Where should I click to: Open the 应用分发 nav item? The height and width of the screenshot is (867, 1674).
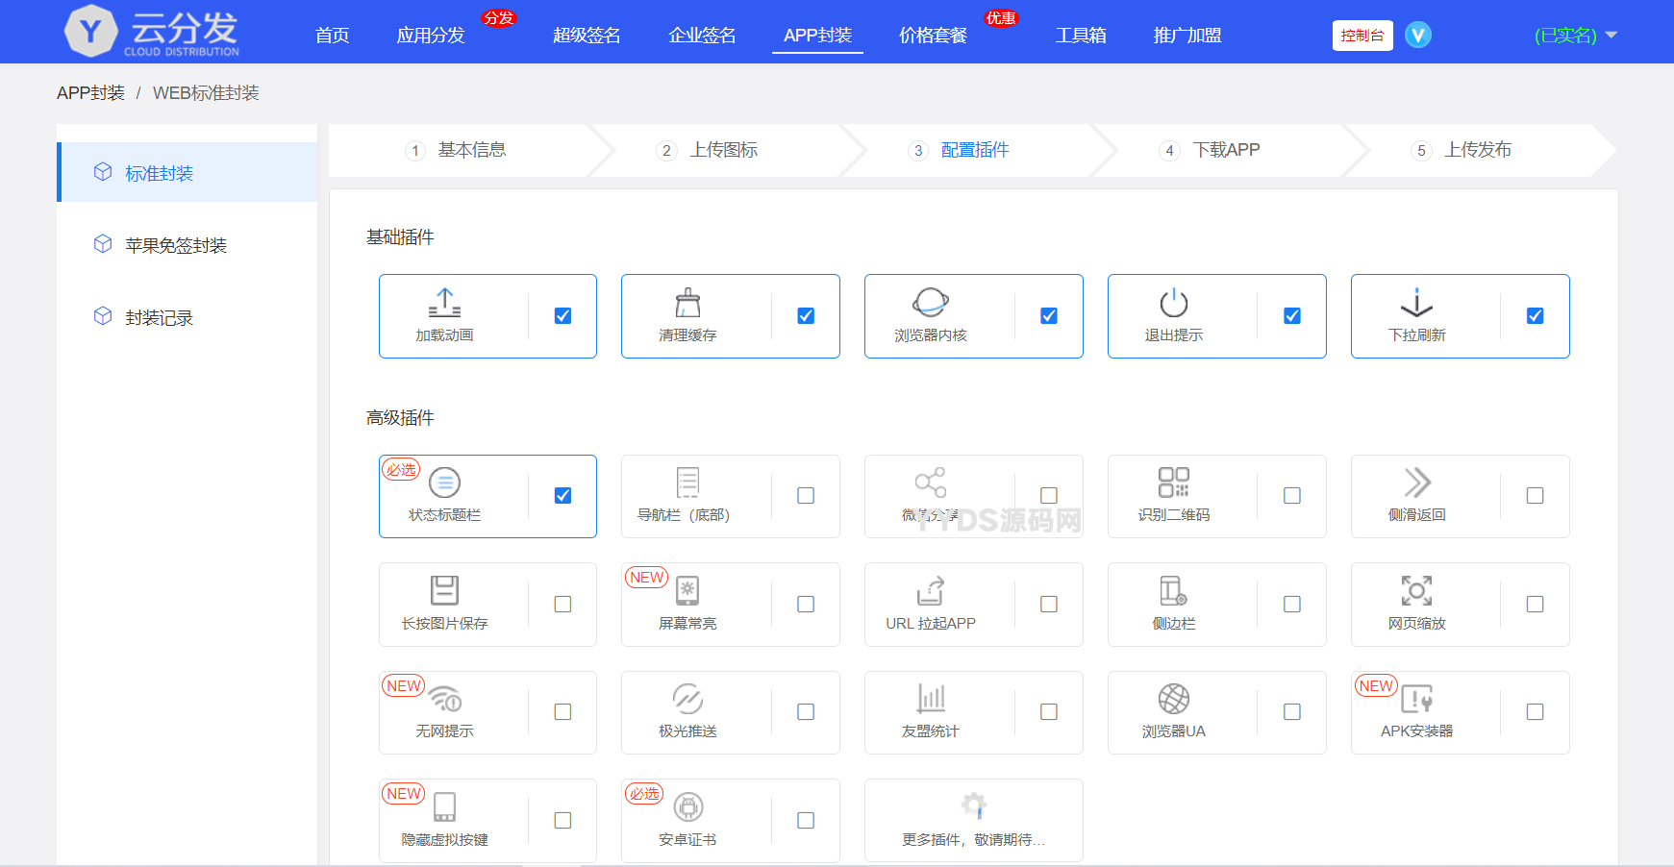pyautogui.click(x=431, y=36)
